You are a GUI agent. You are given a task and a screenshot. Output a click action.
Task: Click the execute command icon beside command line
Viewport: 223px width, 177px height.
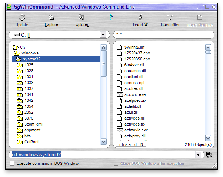click(209, 155)
